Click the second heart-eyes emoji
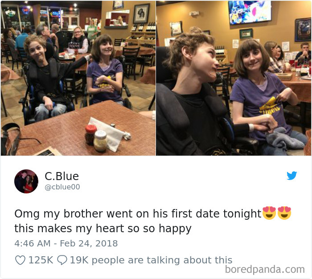312x279 pixels. tap(284, 213)
